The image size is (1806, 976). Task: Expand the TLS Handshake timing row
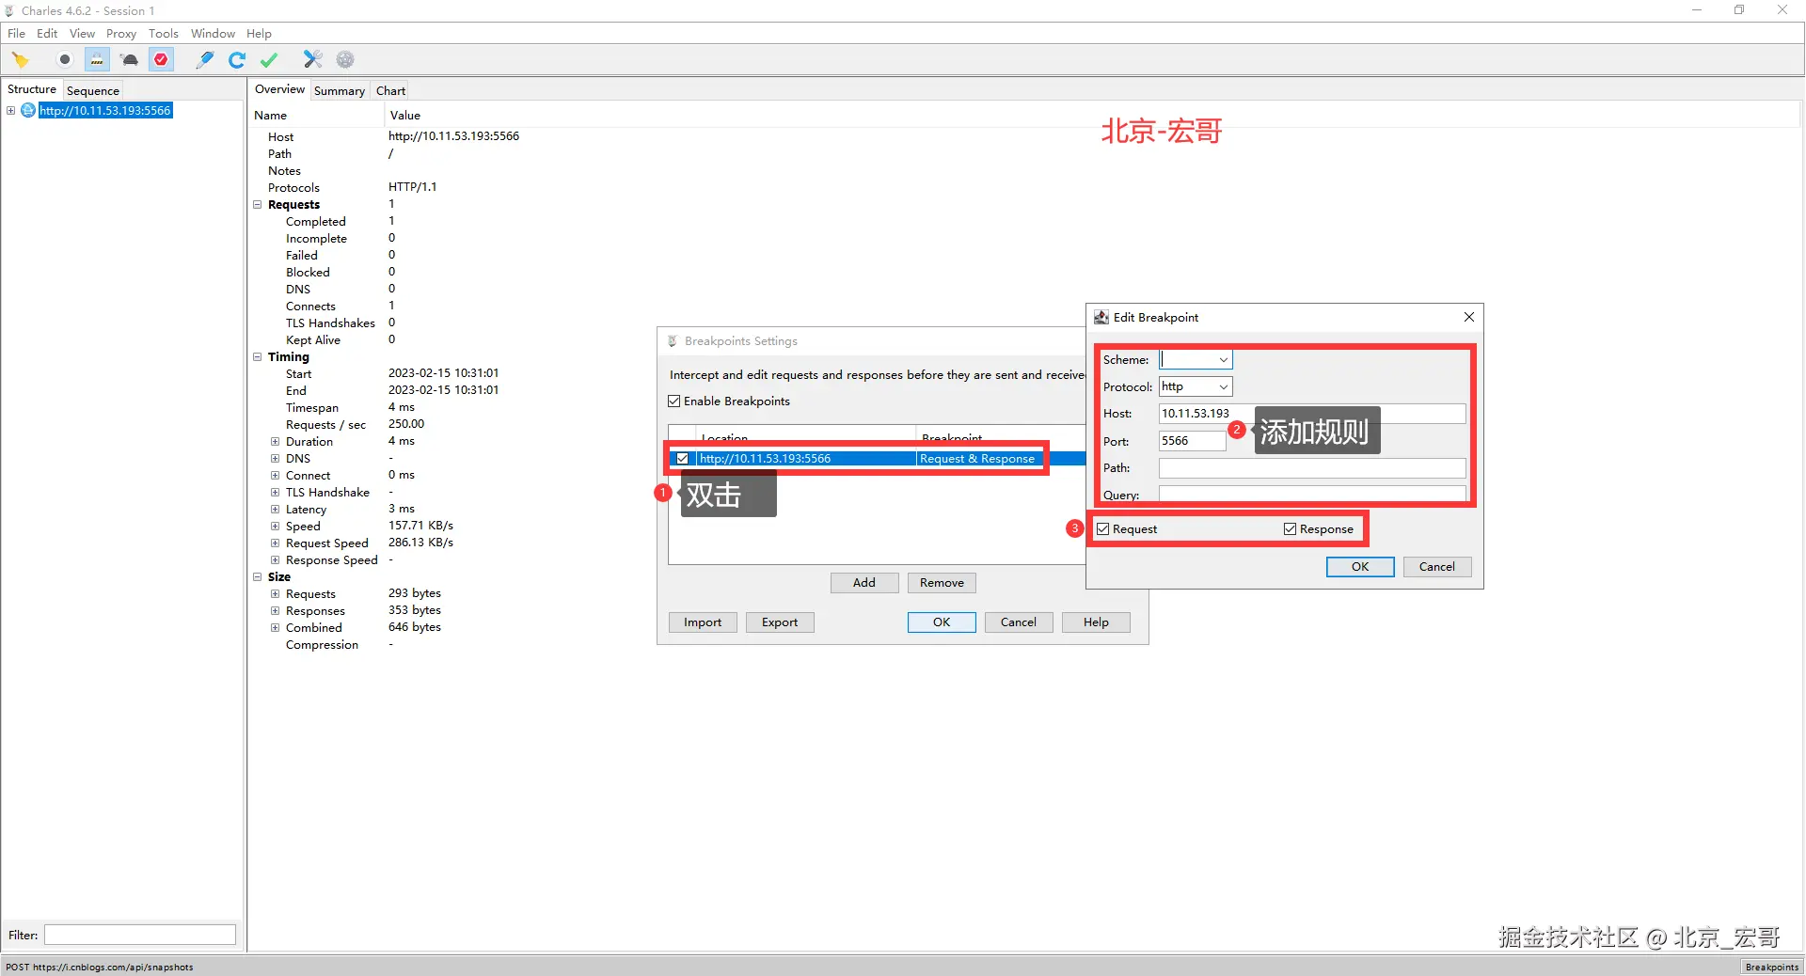click(276, 493)
